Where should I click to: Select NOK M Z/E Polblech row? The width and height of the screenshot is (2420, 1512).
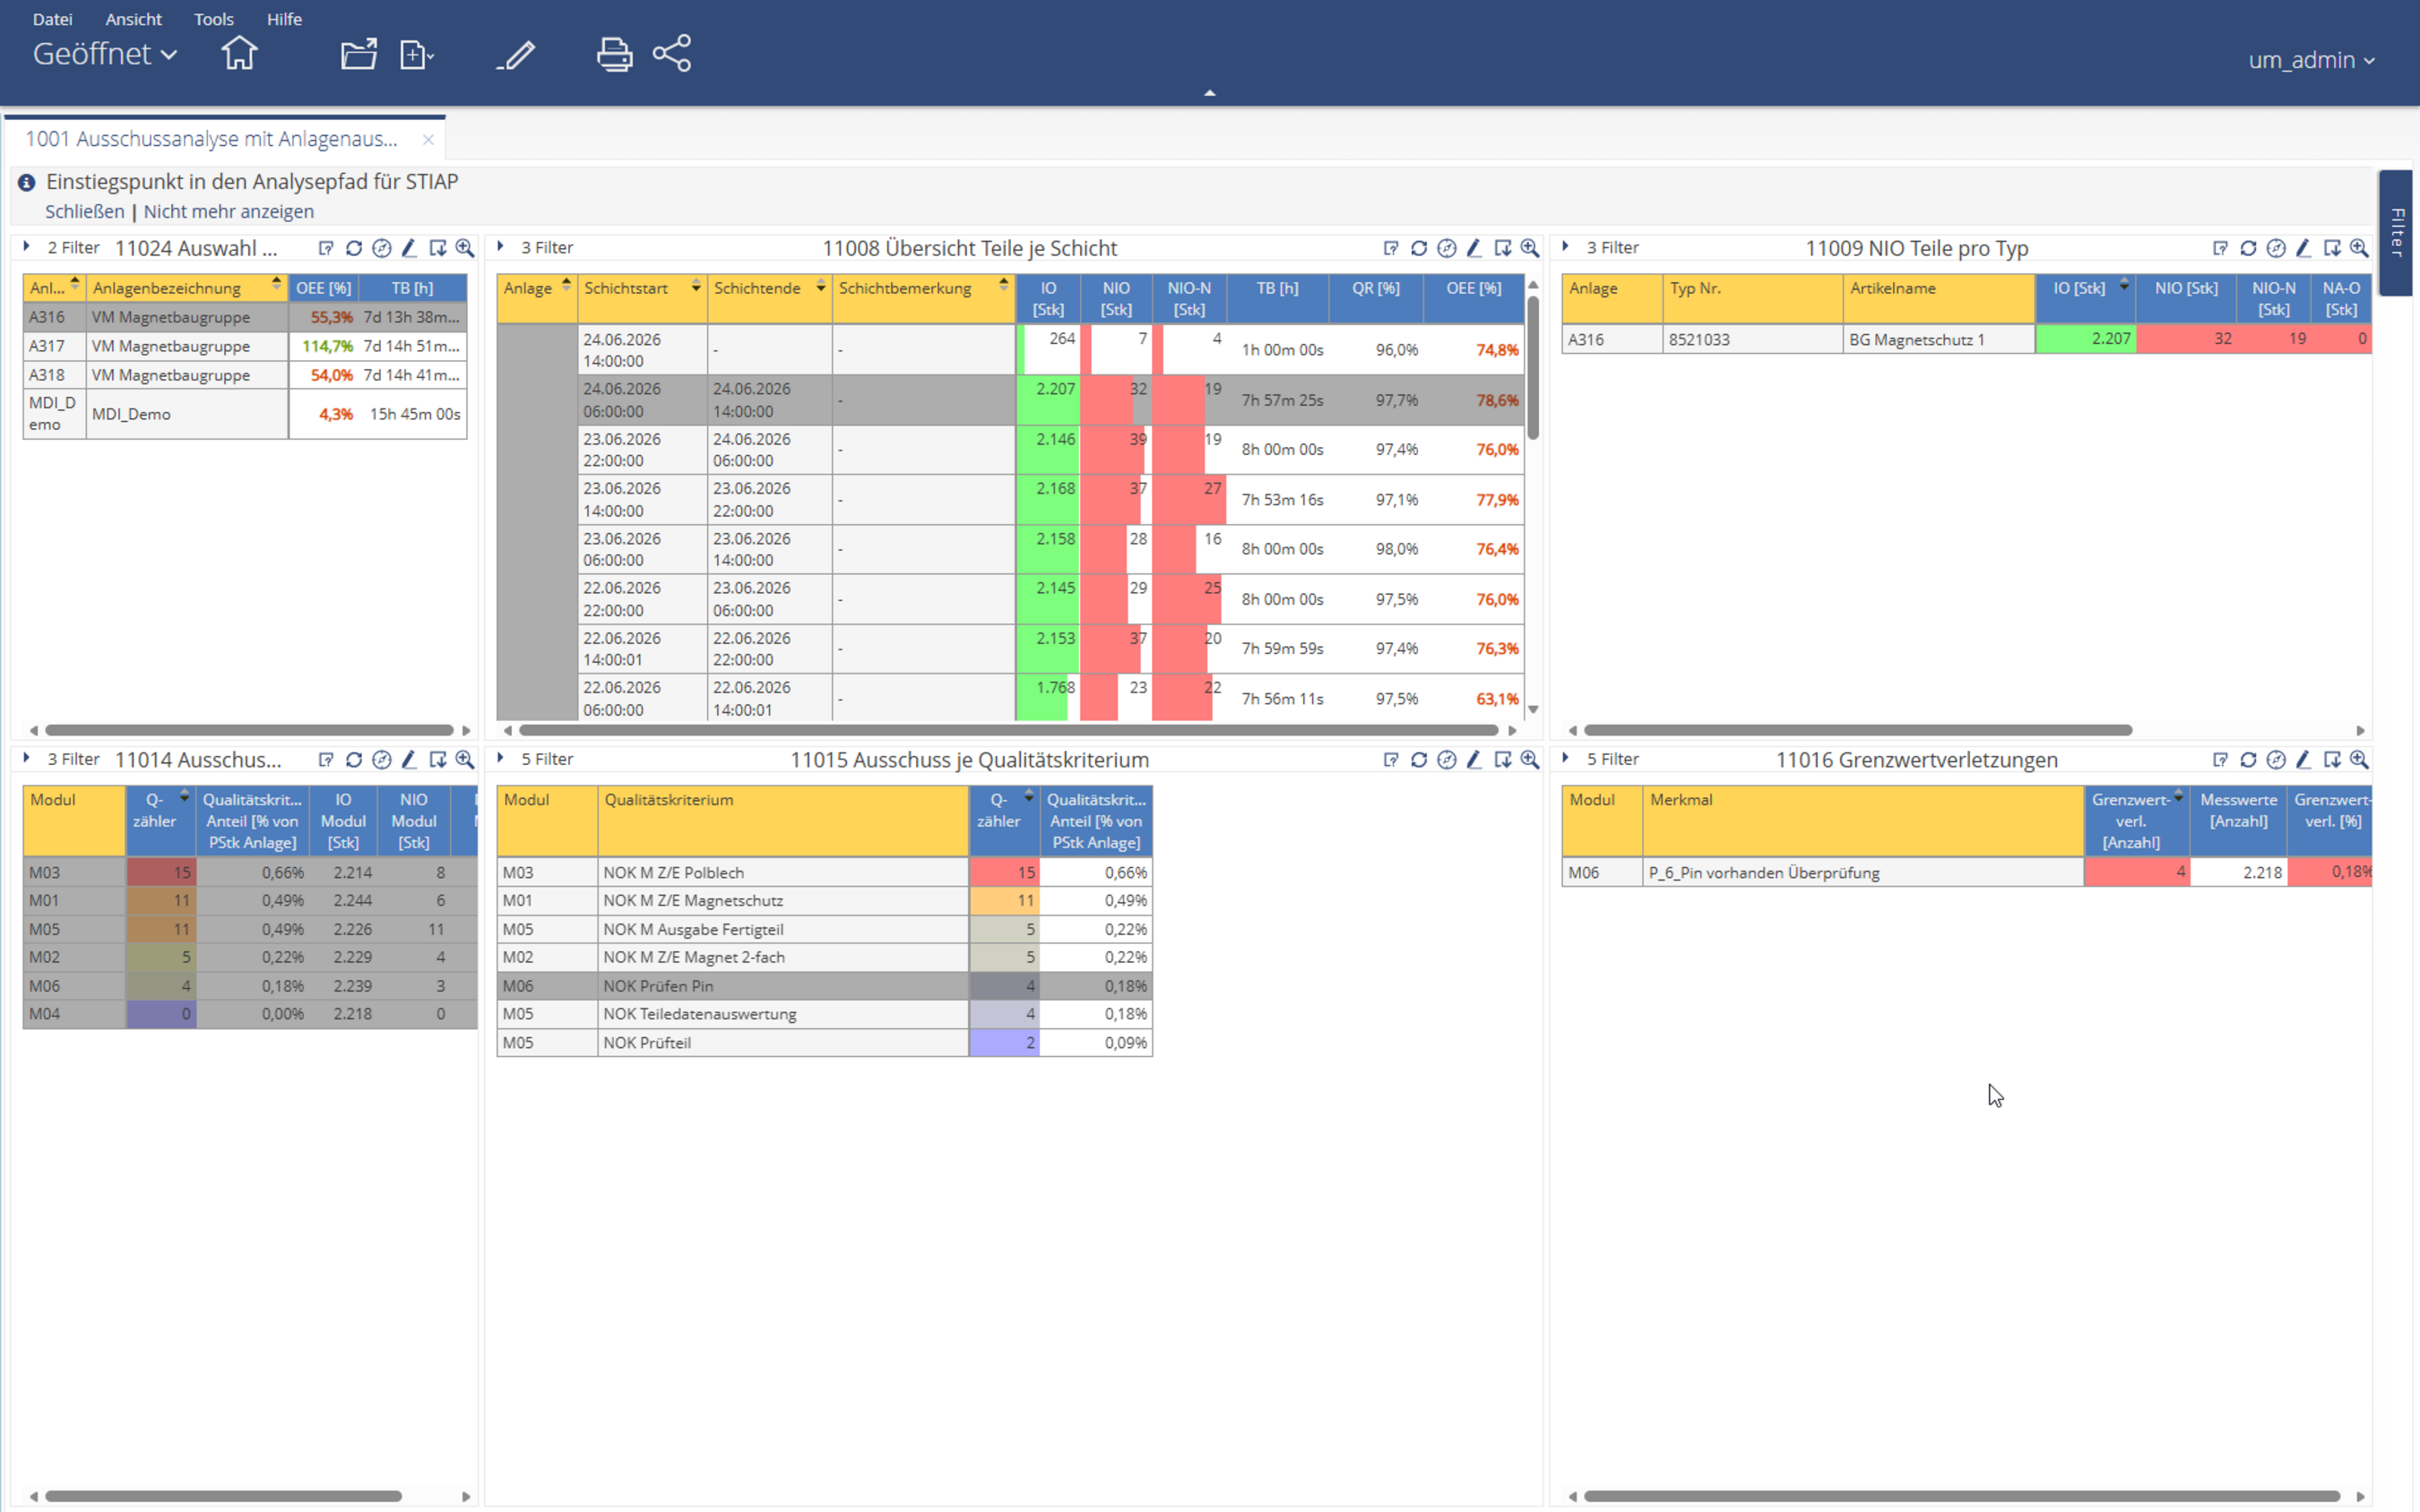pyautogui.click(x=825, y=872)
